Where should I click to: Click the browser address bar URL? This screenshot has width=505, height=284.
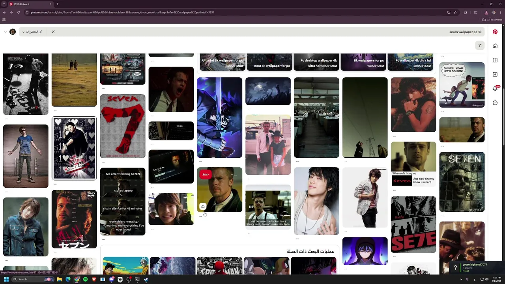click(x=122, y=12)
